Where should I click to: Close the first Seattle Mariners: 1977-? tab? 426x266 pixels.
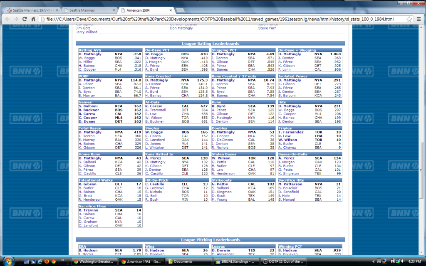pos(57,10)
